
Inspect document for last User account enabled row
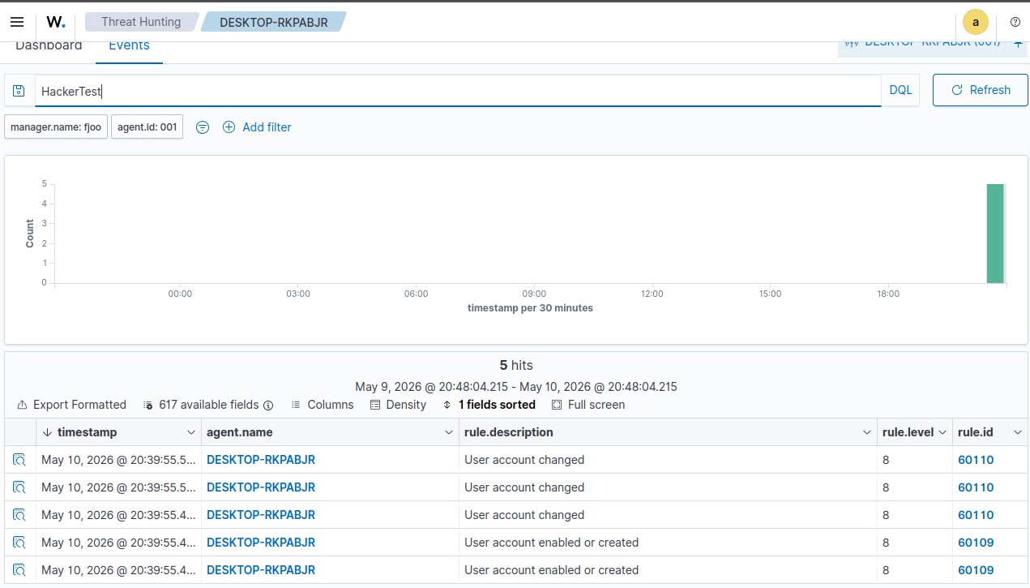(x=19, y=570)
